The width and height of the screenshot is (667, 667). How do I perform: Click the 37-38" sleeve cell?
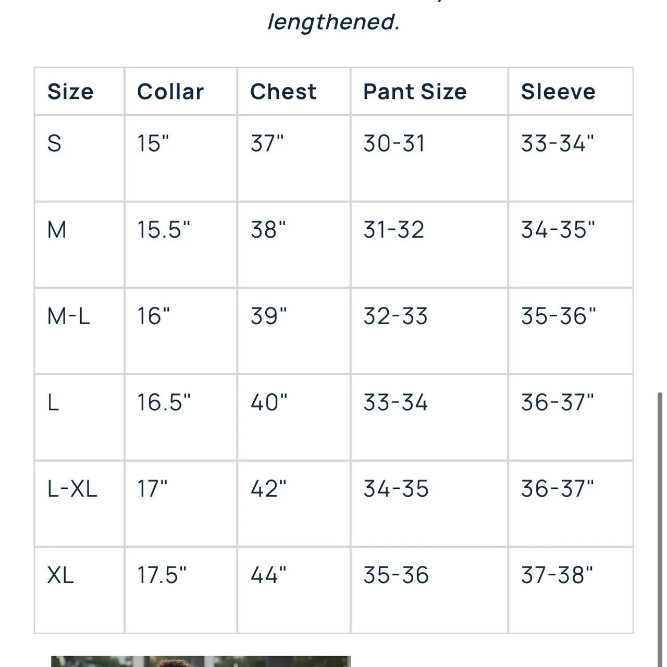557,575
